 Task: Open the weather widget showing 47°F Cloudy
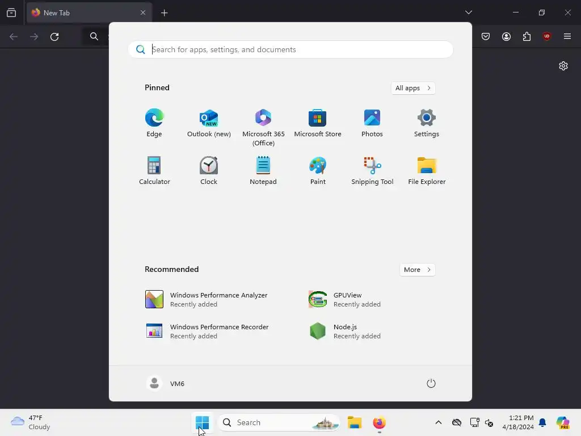pyautogui.click(x=31, y=422)
